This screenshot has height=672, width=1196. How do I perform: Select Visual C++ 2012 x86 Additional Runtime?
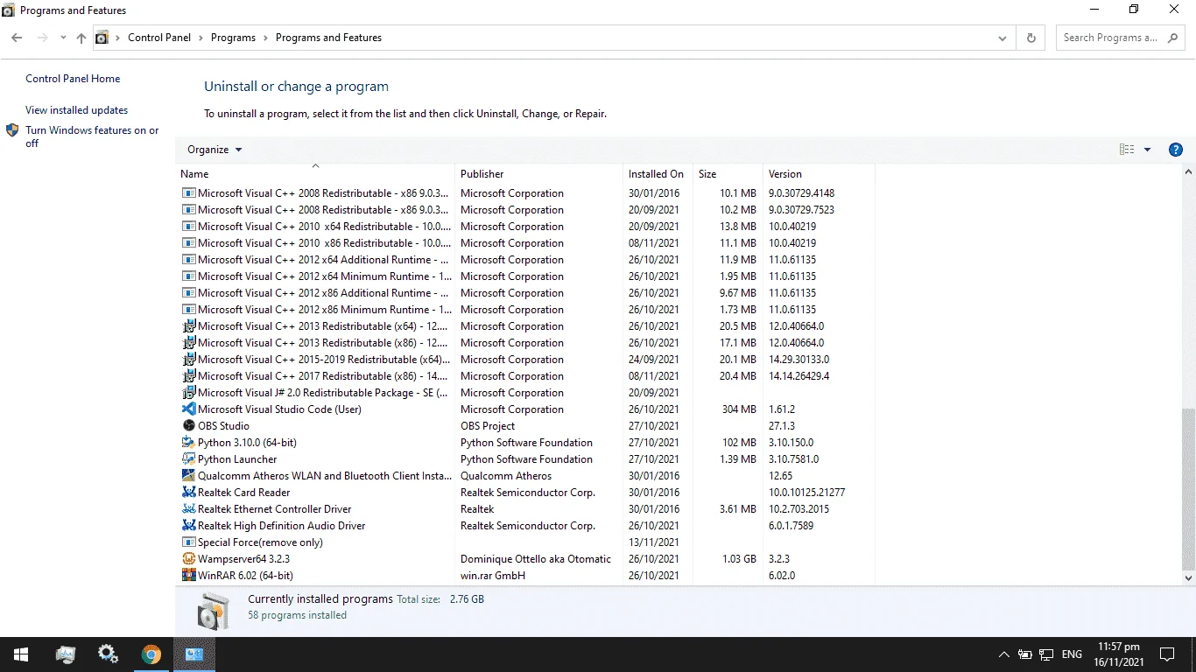click(x=525, y=293)
